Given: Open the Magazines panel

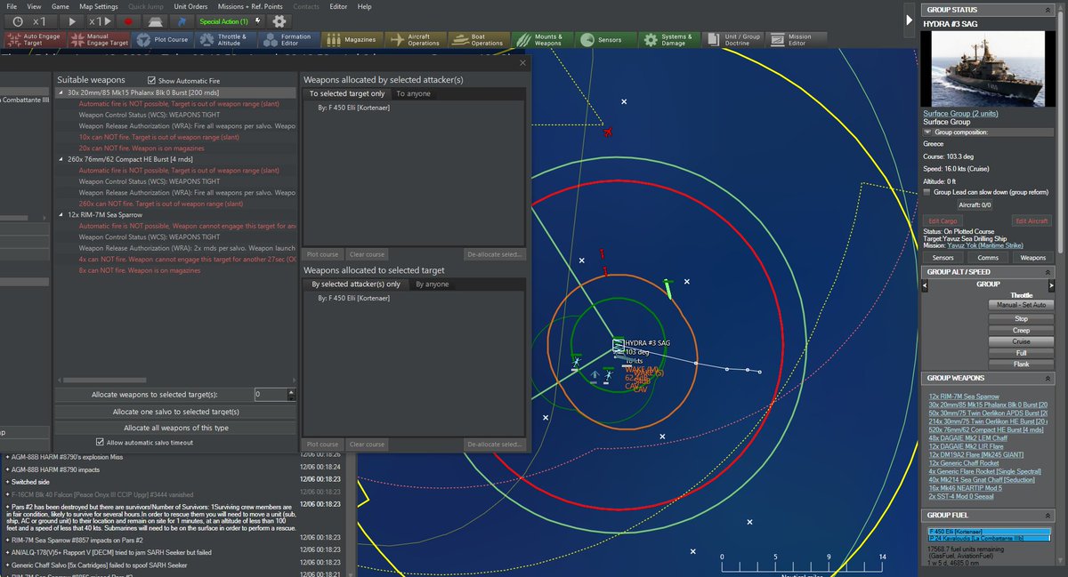Looking at the screenshot, I should pyautogui.click(x=352, y=40).
